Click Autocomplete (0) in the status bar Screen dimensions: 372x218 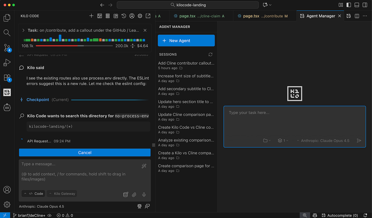click(340, 215)
